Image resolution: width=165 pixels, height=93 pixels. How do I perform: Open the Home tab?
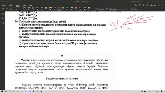(3, 5)
